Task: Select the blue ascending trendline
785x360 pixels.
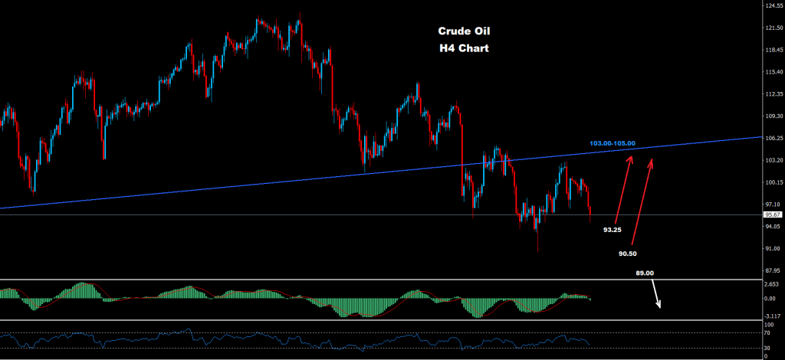Action: pyautogui.click(x=380, y=172)
